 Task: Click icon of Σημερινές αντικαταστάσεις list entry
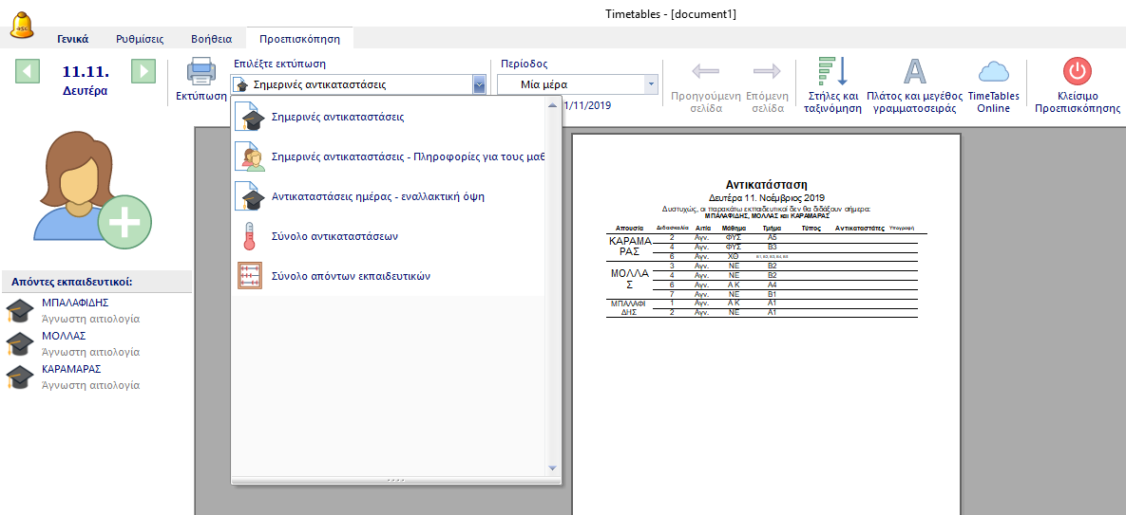[x=250, y=117]
